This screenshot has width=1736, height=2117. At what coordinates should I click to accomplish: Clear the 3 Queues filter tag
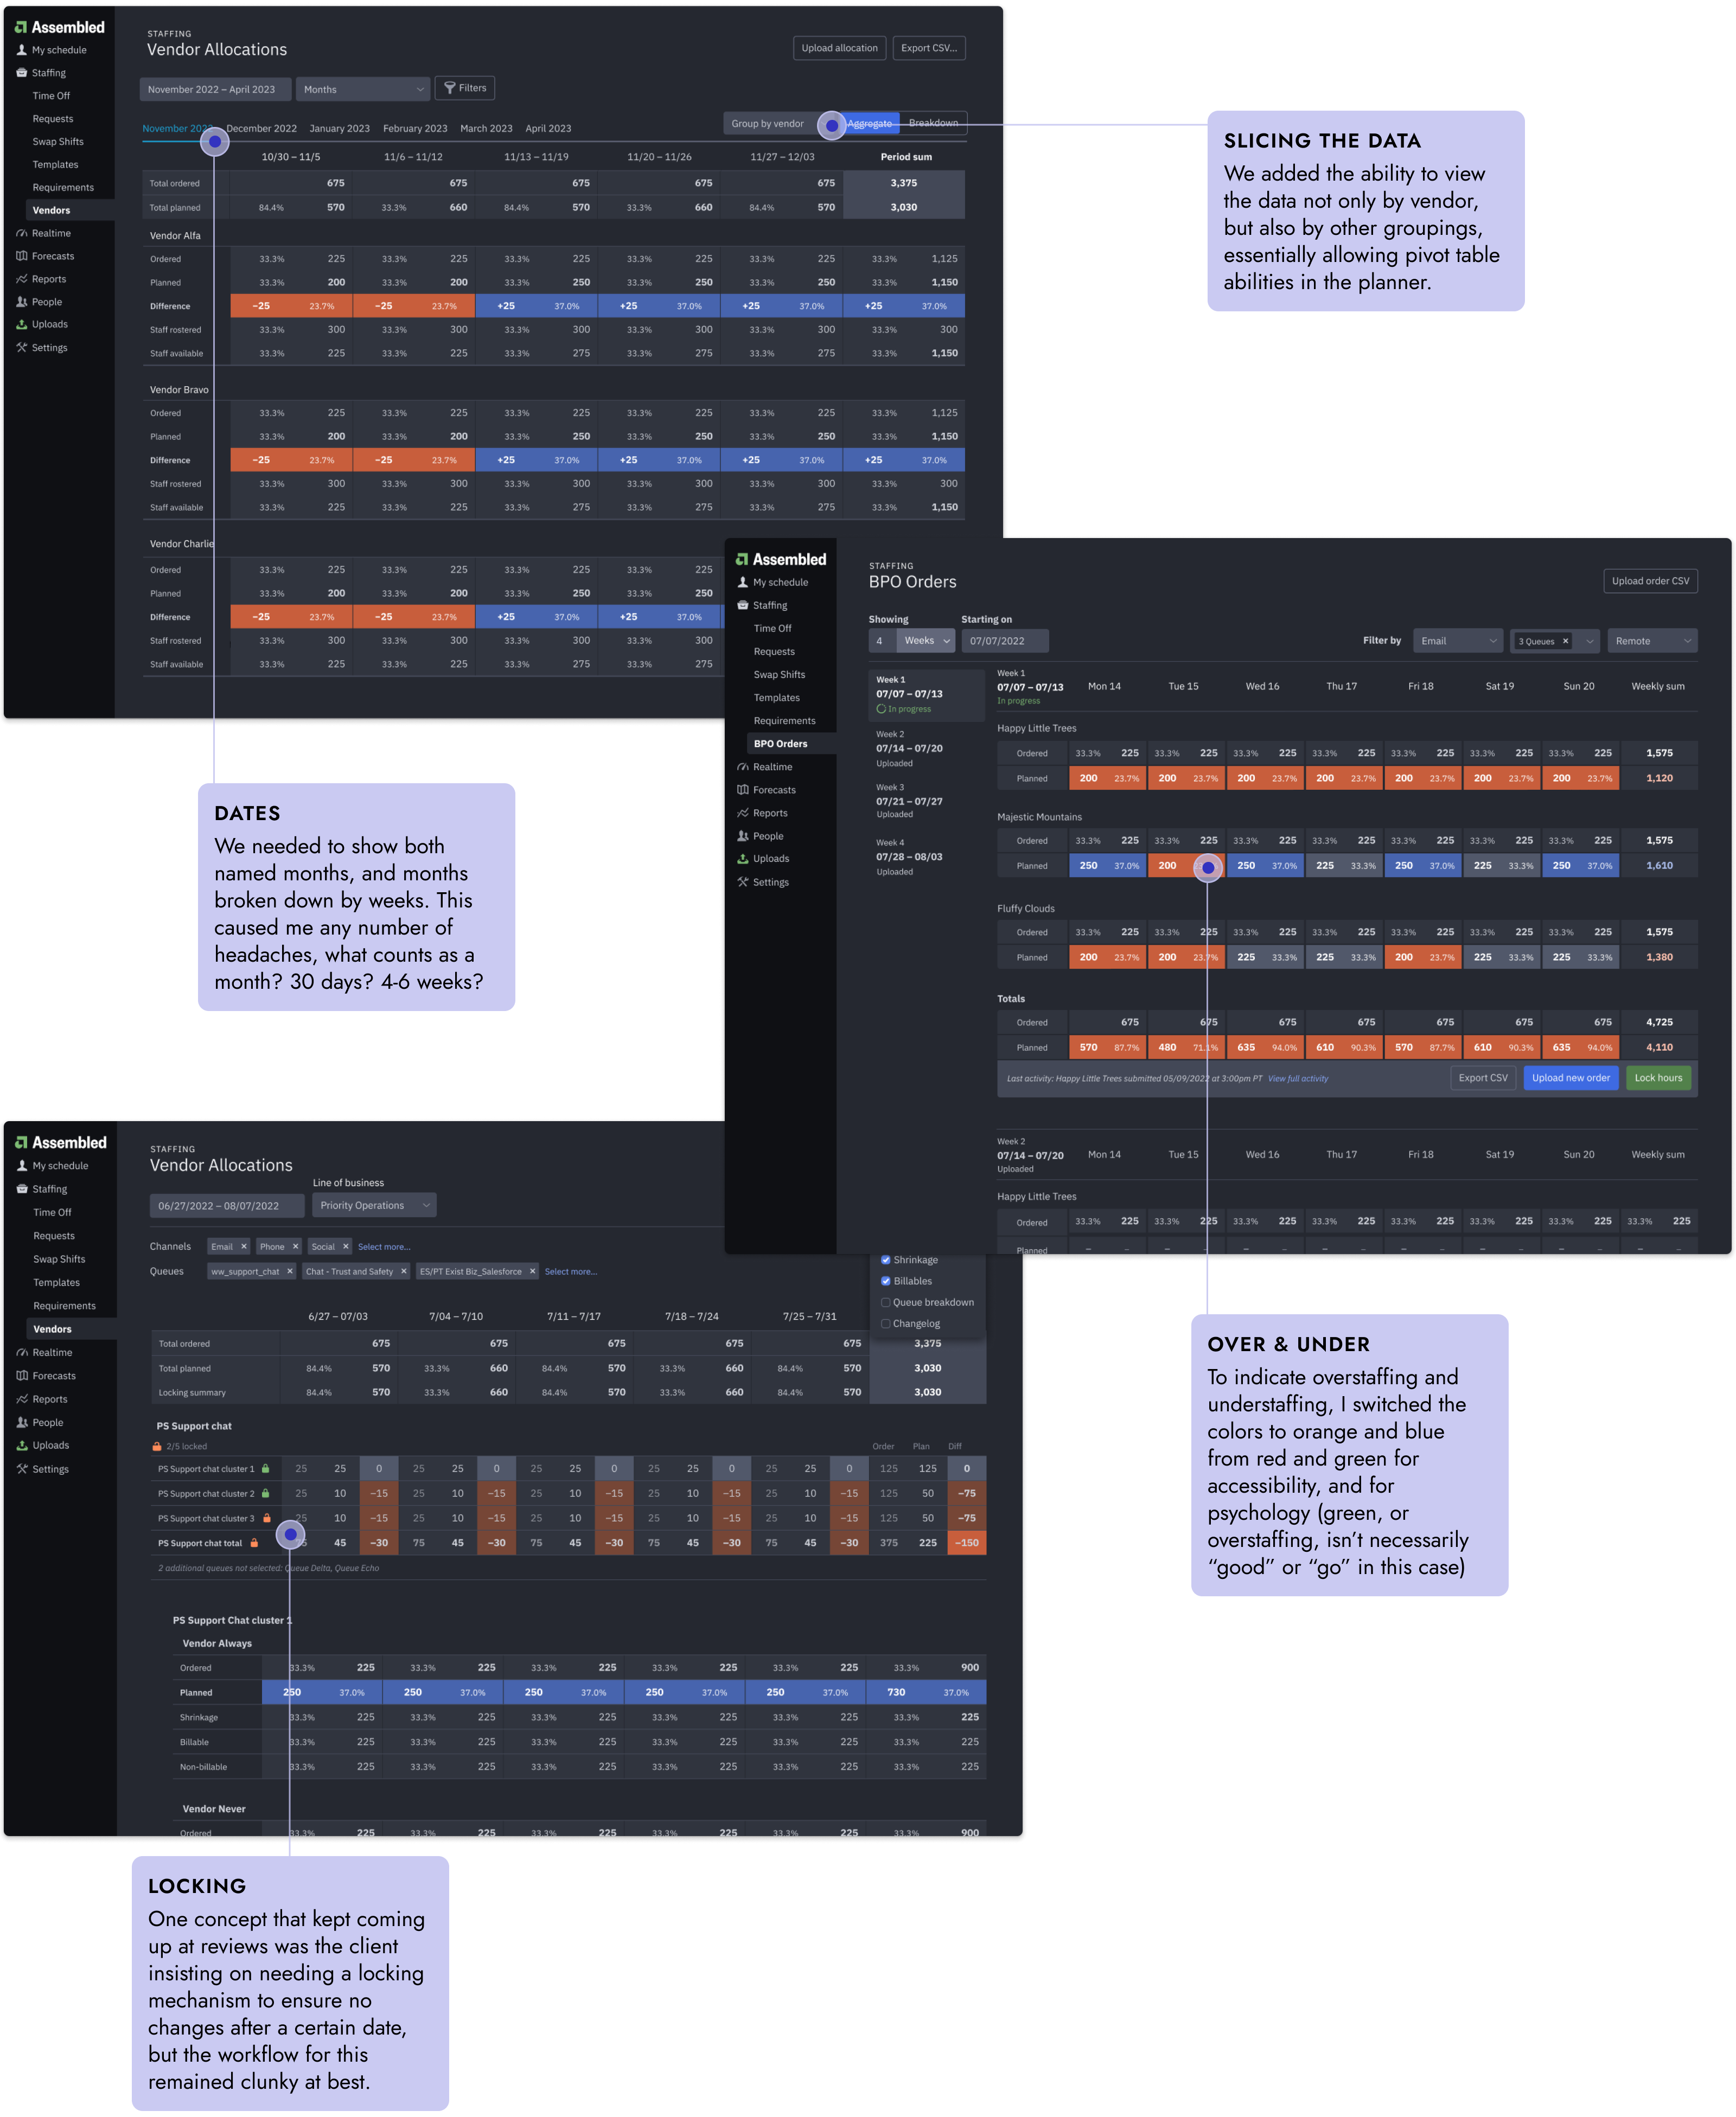[x=1565, y=641]
